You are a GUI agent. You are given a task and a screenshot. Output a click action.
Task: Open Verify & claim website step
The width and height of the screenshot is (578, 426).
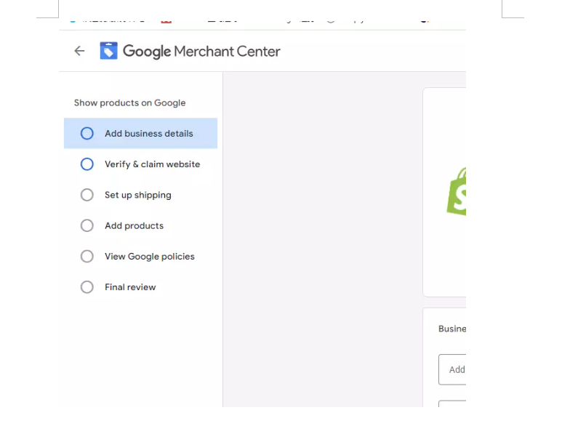click(x=140, y=164)
